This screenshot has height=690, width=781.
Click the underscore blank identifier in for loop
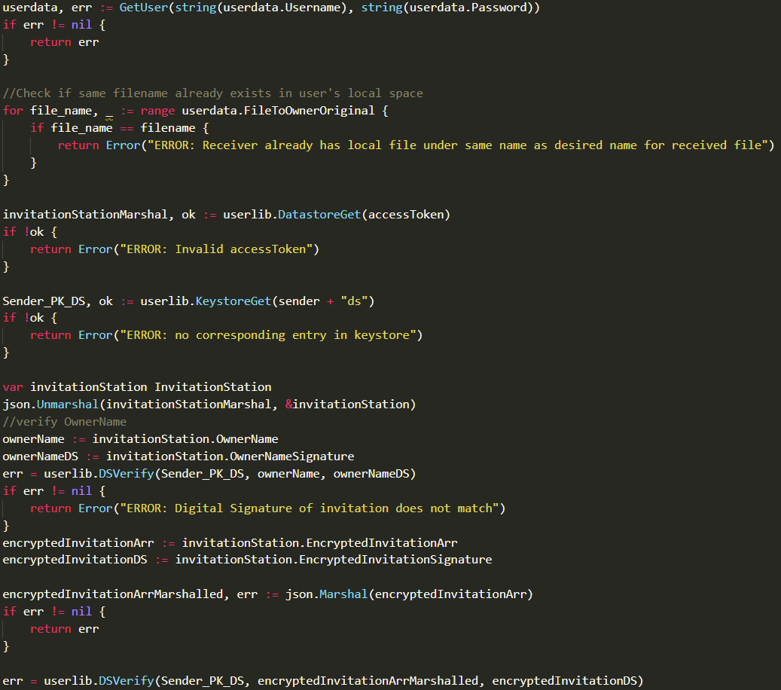click(109, 111)
